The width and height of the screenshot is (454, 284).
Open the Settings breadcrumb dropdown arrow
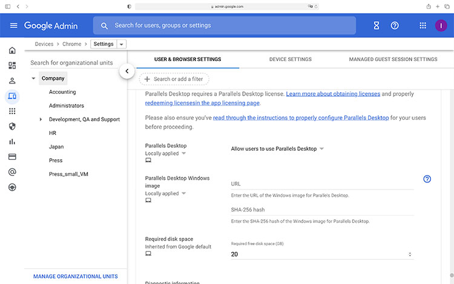(122, 44)
